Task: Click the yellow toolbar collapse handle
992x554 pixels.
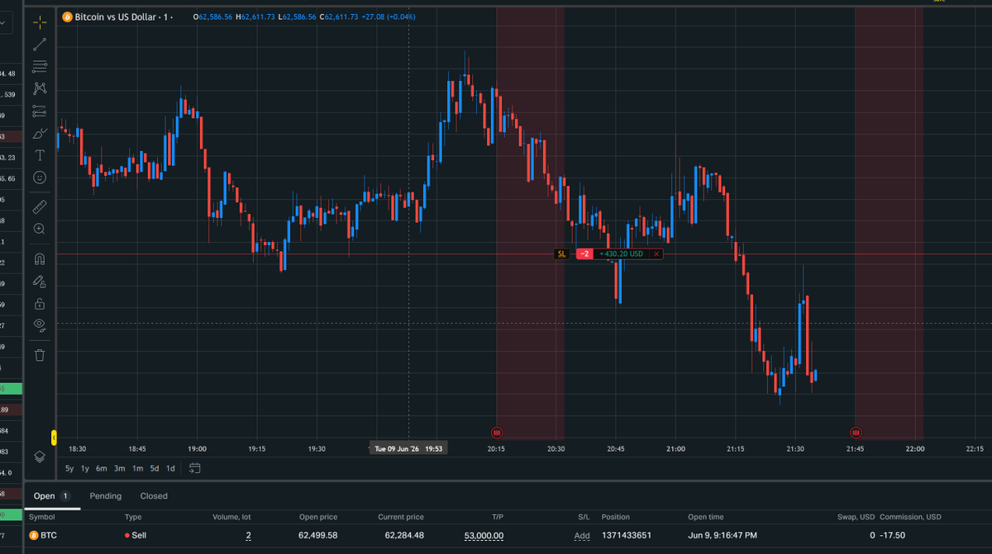Action: point(54,438)
